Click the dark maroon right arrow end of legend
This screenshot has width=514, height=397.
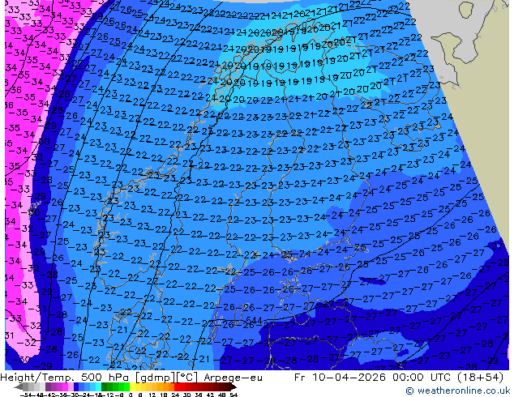point(233,387)
